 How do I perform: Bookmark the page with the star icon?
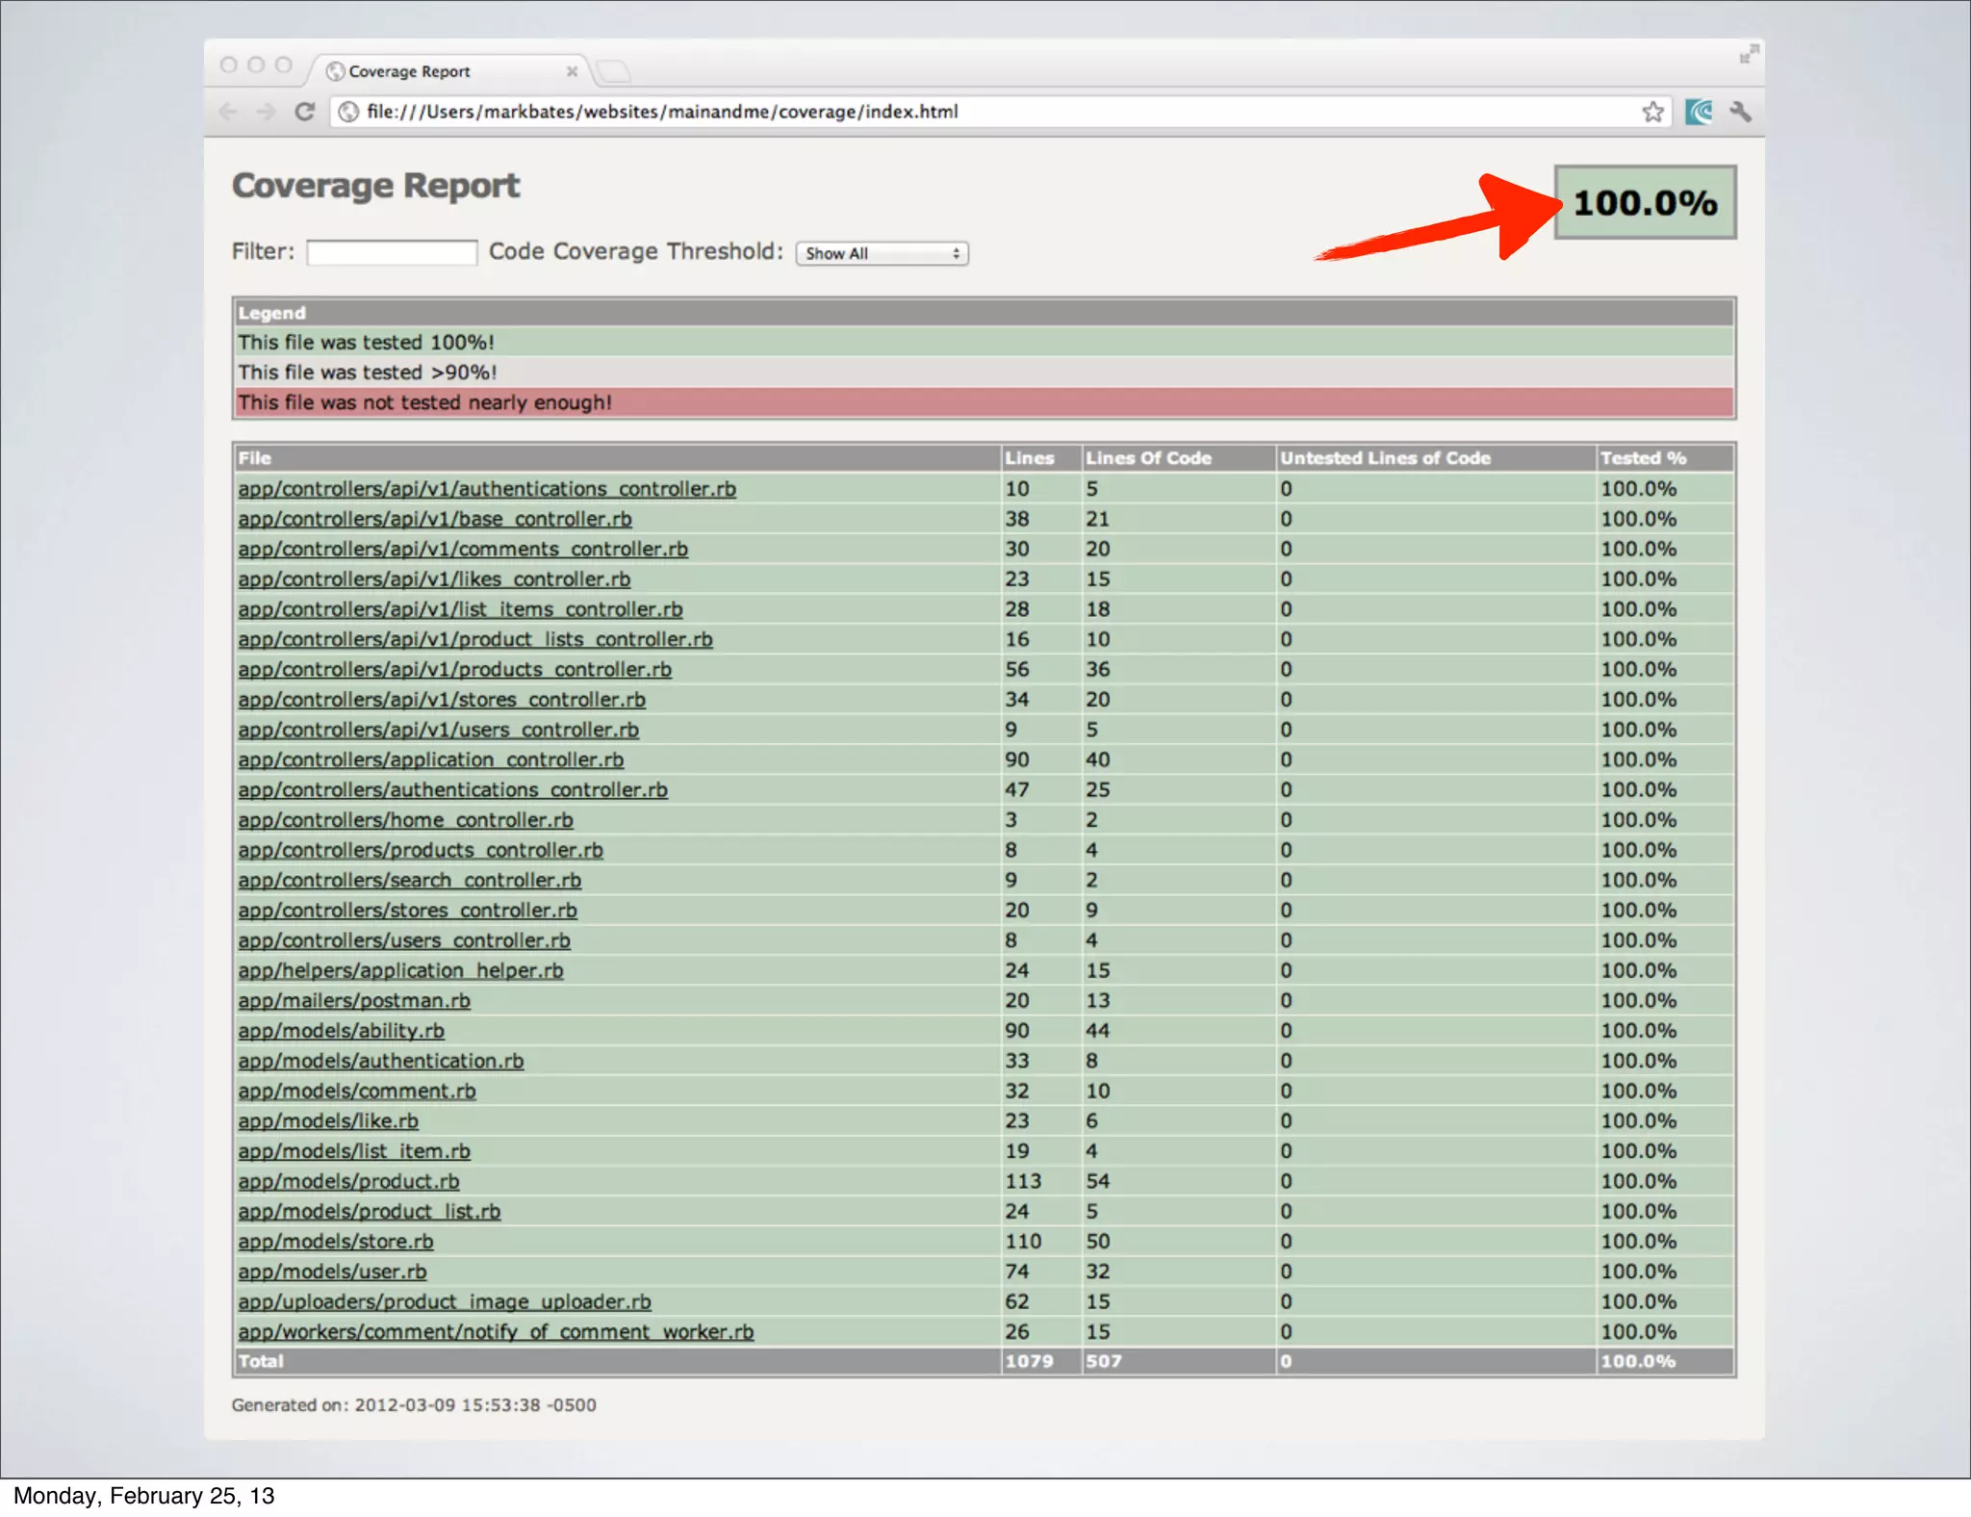(1652, 112)
